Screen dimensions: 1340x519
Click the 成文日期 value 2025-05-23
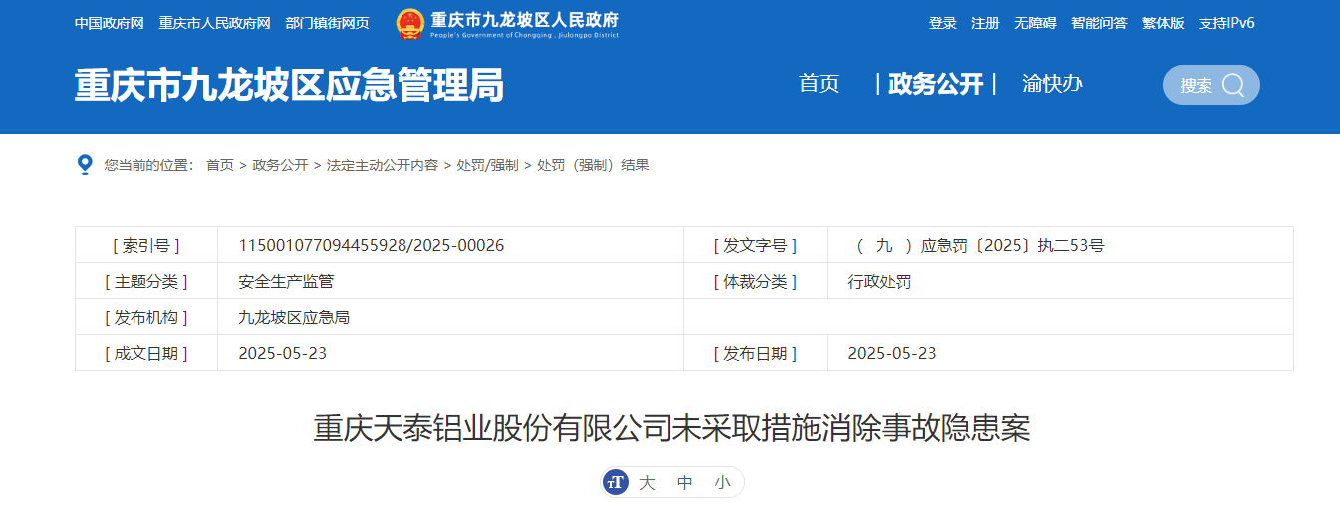click(283, 353)
